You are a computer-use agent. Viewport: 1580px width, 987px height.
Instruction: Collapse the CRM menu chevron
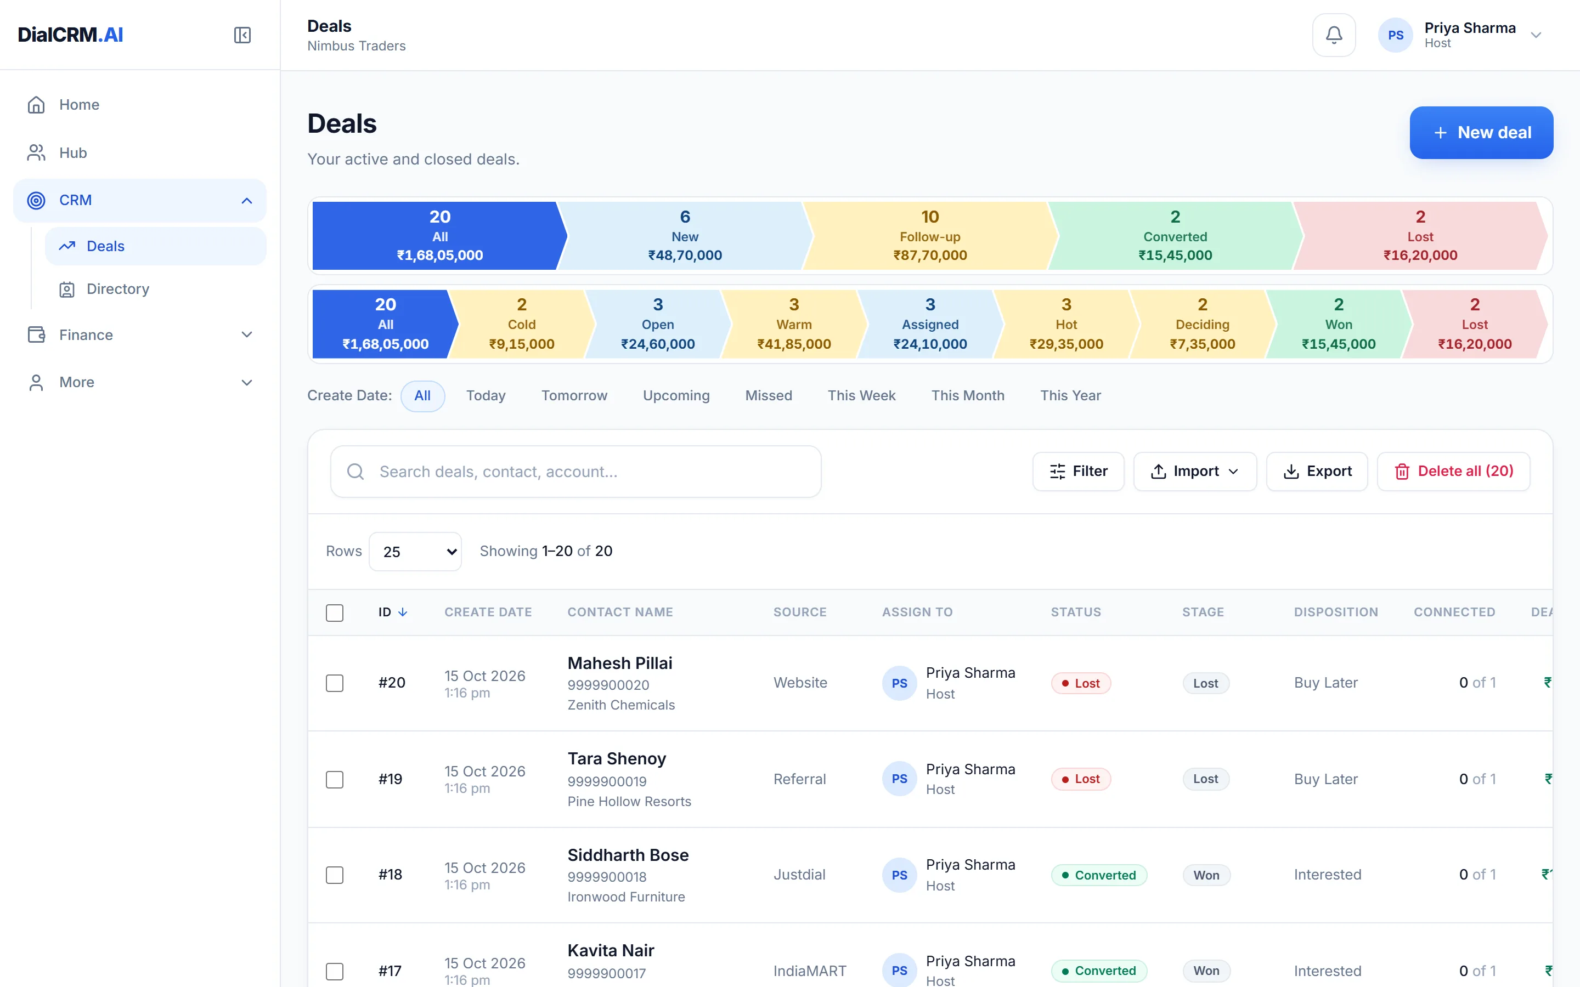247,200
